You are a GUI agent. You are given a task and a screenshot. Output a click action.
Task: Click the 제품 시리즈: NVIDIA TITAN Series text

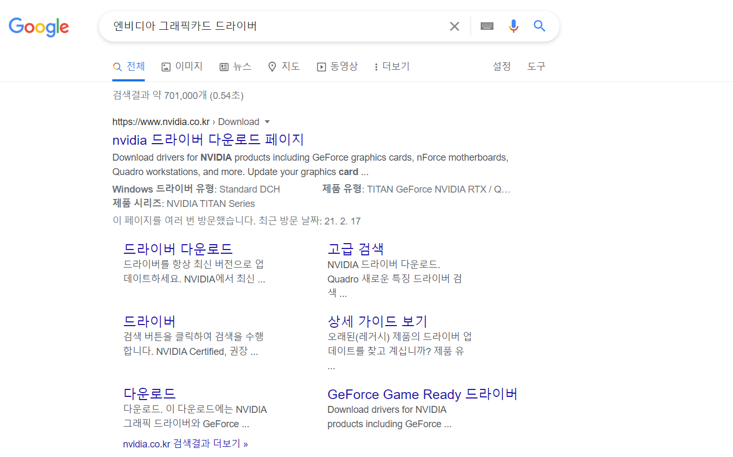[x=184, y=204]
